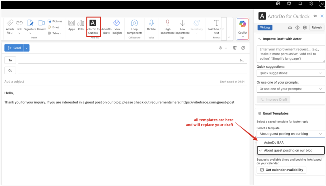326x186 pixels.
Task: Mark email as High importance
Action: click(x=167, y=26)
